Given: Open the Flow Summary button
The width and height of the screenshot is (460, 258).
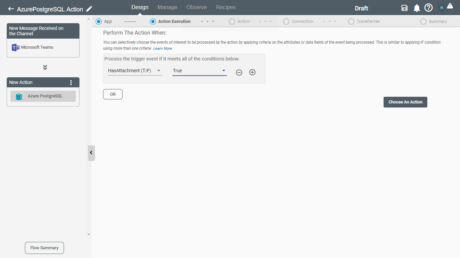Looking at the screenshot, I should 44,248.
